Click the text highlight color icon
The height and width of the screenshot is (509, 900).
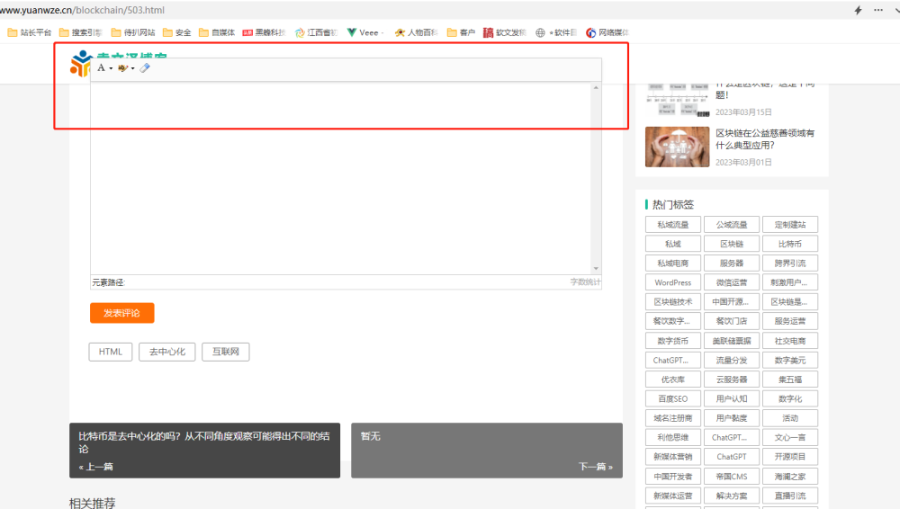pyautogui.click(x=122, y=67)
